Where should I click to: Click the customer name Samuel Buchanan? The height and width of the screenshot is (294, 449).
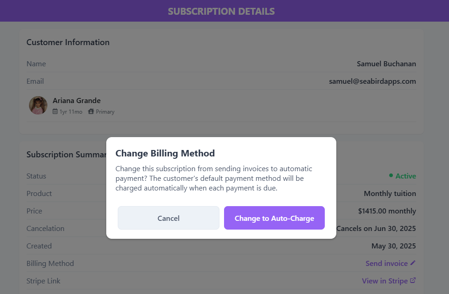[386, 64]
